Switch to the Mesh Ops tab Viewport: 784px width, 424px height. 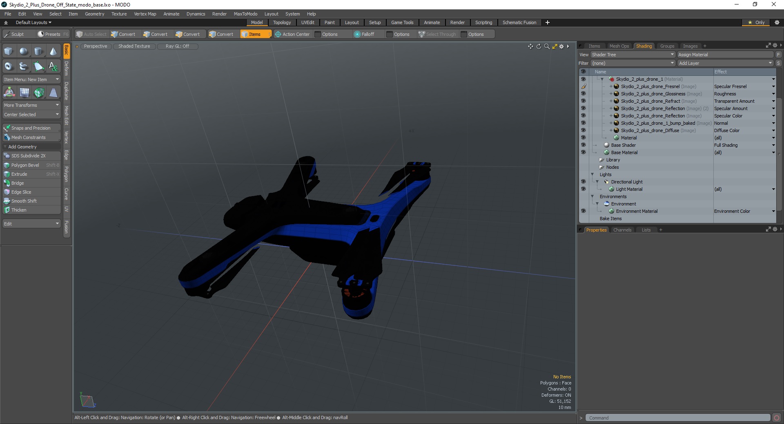click(619, 46)
